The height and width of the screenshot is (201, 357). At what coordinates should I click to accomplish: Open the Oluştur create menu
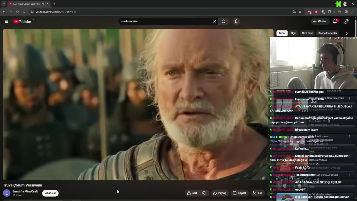pyautogui.click(x=320, y=21)
